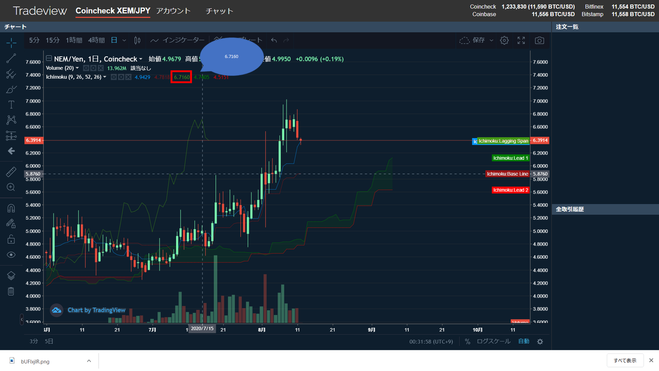Select the left arrow marker tool

(11, 151)
